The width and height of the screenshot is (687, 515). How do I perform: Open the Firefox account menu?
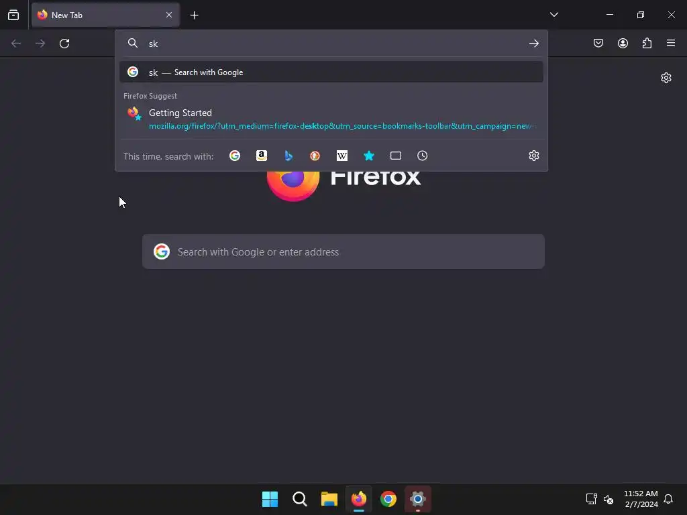pyautogui.click(x=623, y=43)
